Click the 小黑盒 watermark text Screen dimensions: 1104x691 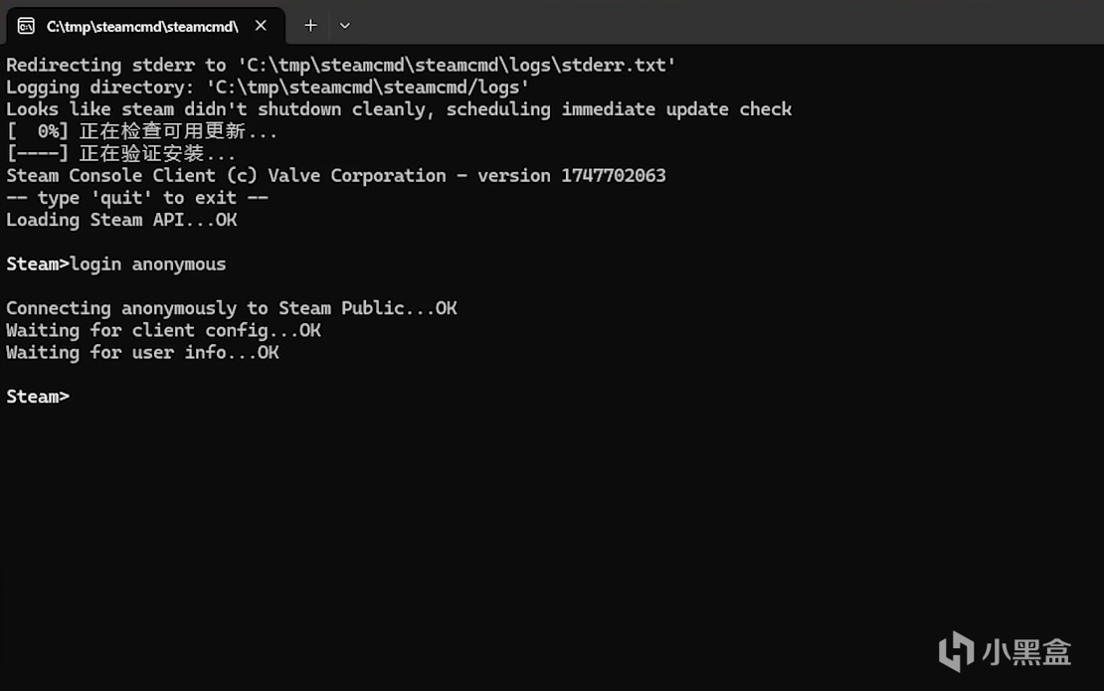[x=1026, y=652]
